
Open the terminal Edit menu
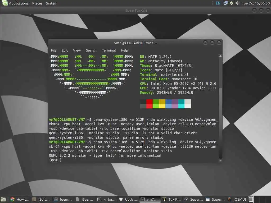(x=65, y=50)
